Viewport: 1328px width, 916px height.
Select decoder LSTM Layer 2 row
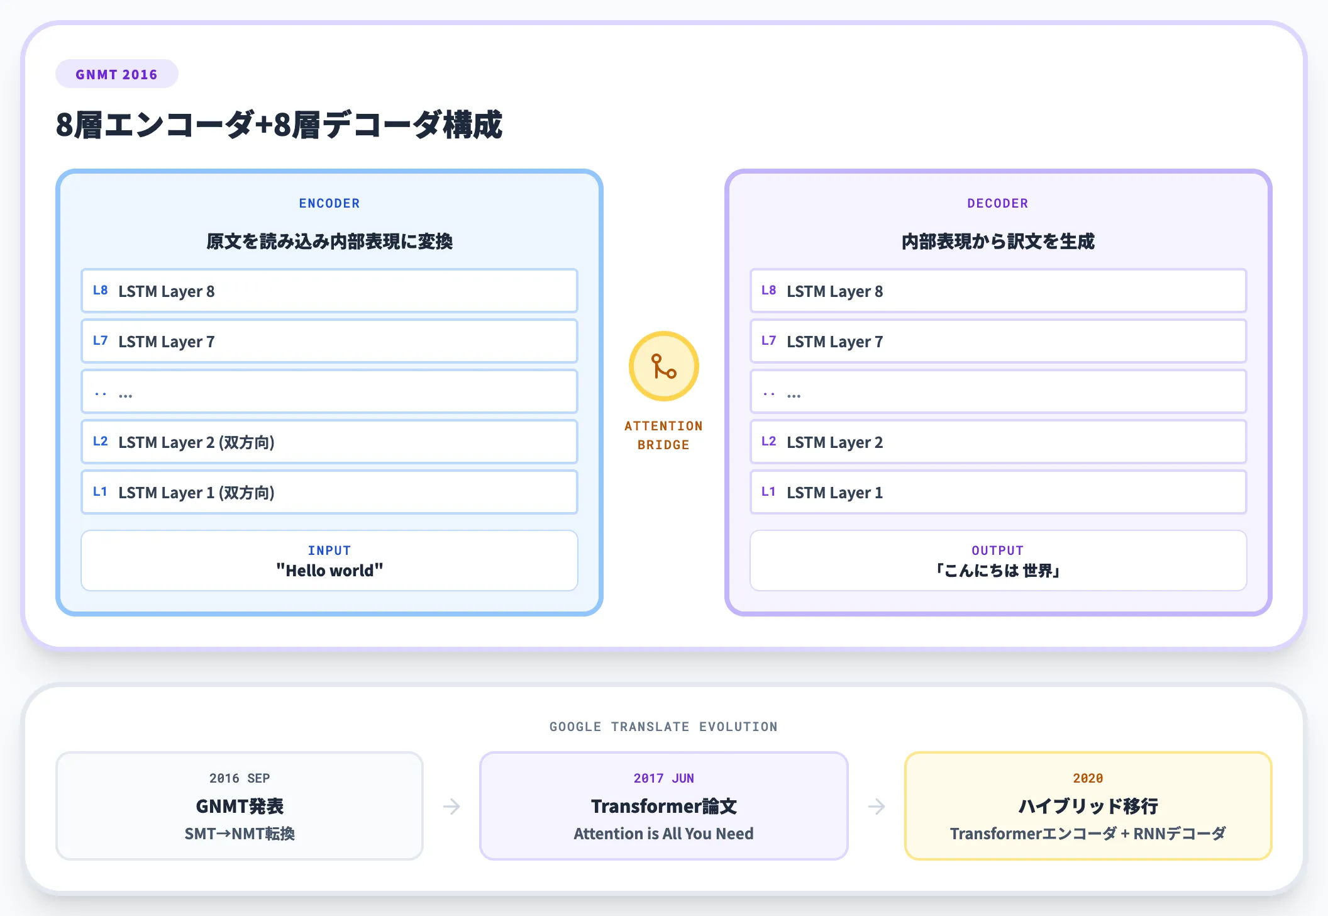coord(998,442)
